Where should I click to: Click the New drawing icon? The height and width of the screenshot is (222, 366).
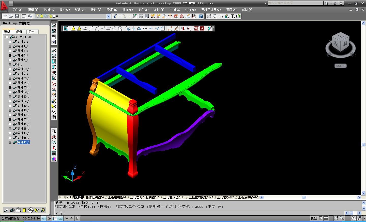tap(5, 16)
